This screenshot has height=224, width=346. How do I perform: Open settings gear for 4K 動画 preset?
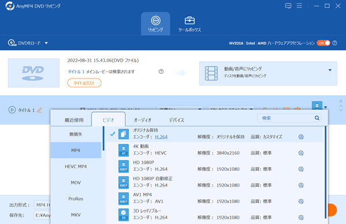point(301,153)
